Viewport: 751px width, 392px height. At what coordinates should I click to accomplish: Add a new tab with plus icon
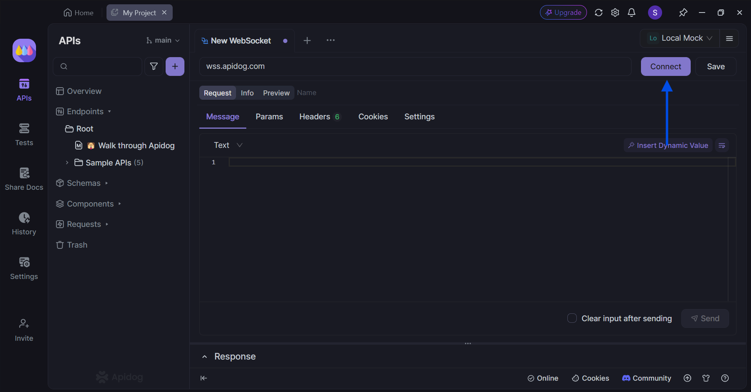307,40
